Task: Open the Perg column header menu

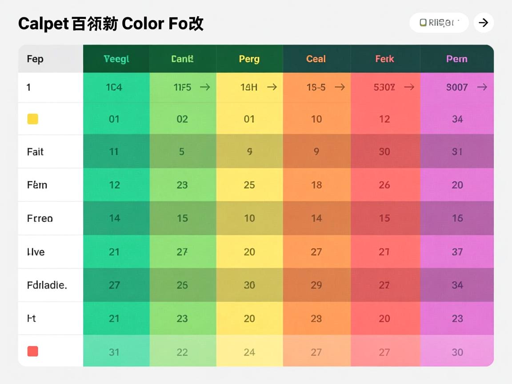Action: [249, 58]
